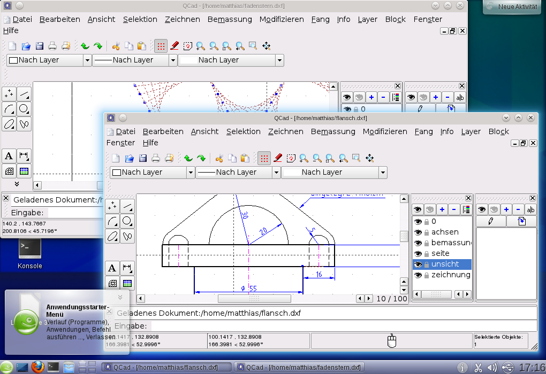Viewport: 546px width, 374px height.
Task: Open Layer menu in fadenstern window
Action: click(367, 19)
